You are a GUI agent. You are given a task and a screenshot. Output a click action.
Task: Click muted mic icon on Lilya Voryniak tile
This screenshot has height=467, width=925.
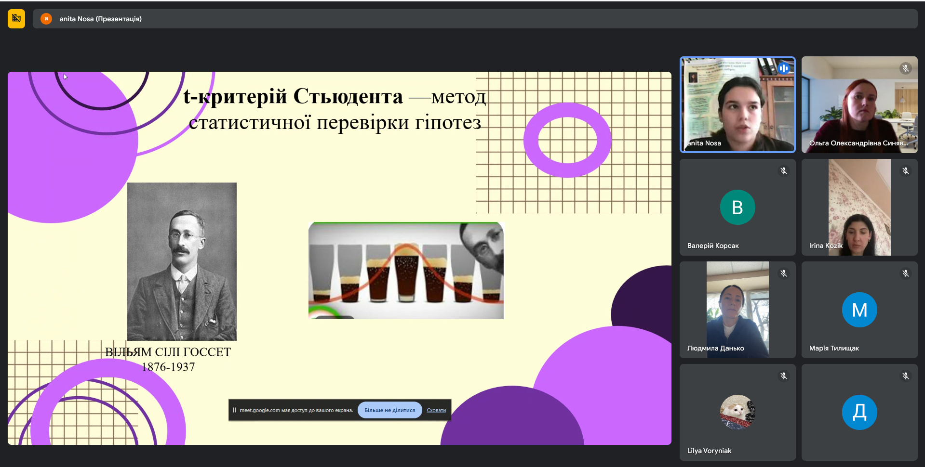(x=784, y=376)
